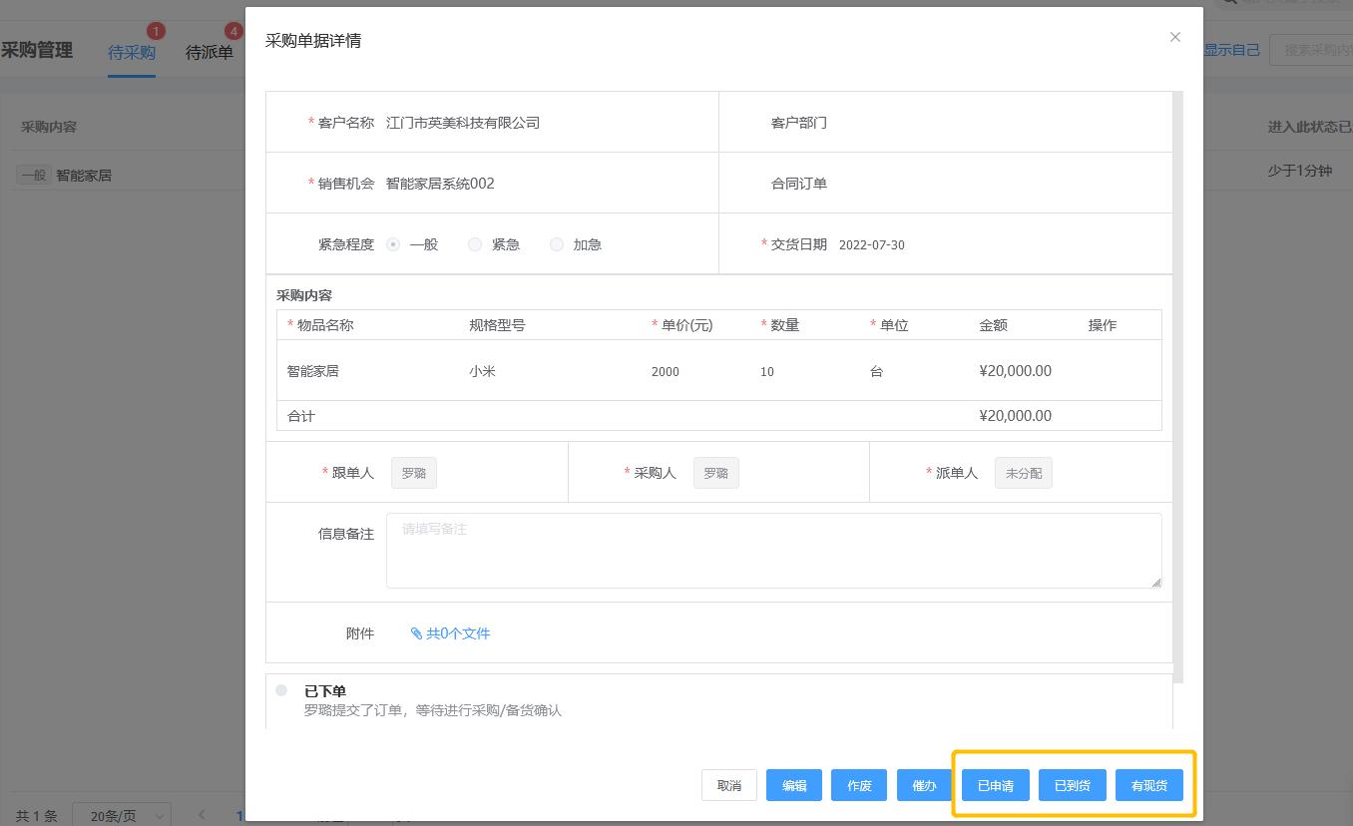The width and height of the screenshot is (1353, 826).
Task: Click the previous page arrow in pagination
Action: coord(202,815)
